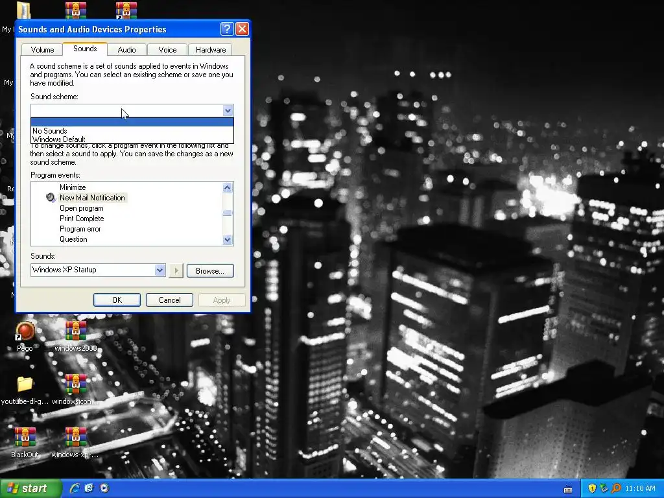The height and width of the screenshot is (498, 664).
Task: Open the Hardware tab
Action: tap(211, 49)
